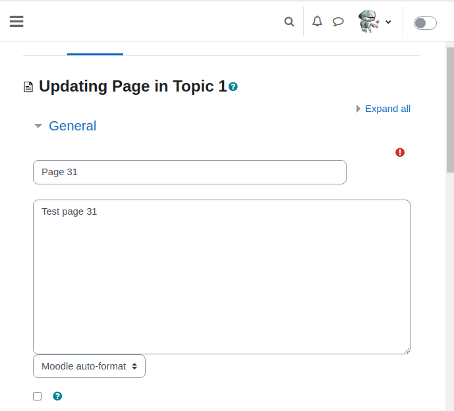This screenshot has width=454, height=411.
Task: Click the name field containing Page 31
Action: 190,172
